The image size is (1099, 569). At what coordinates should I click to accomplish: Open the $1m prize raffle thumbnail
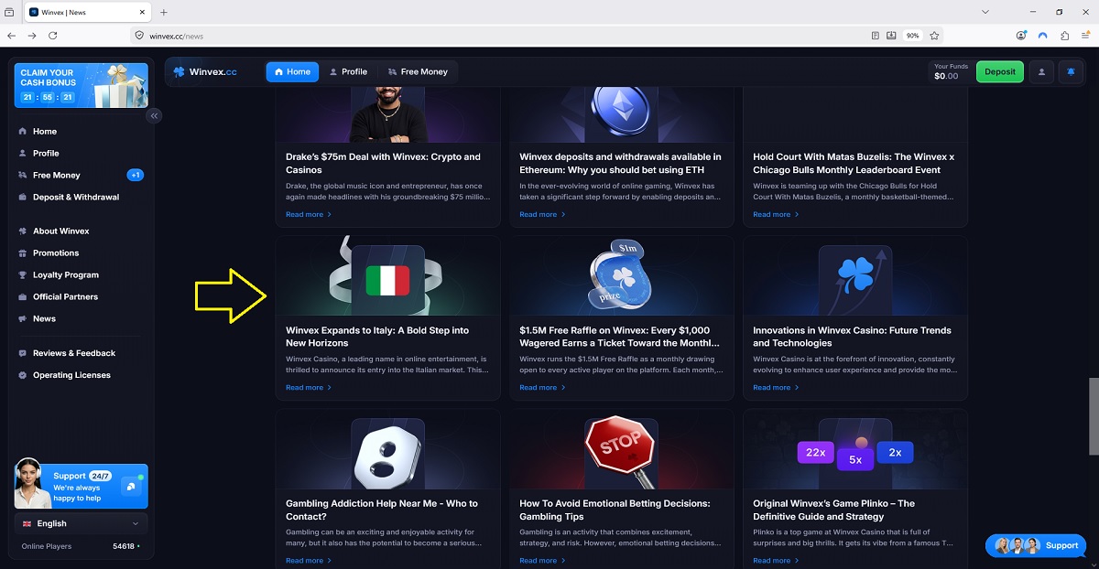click(622, 276)
